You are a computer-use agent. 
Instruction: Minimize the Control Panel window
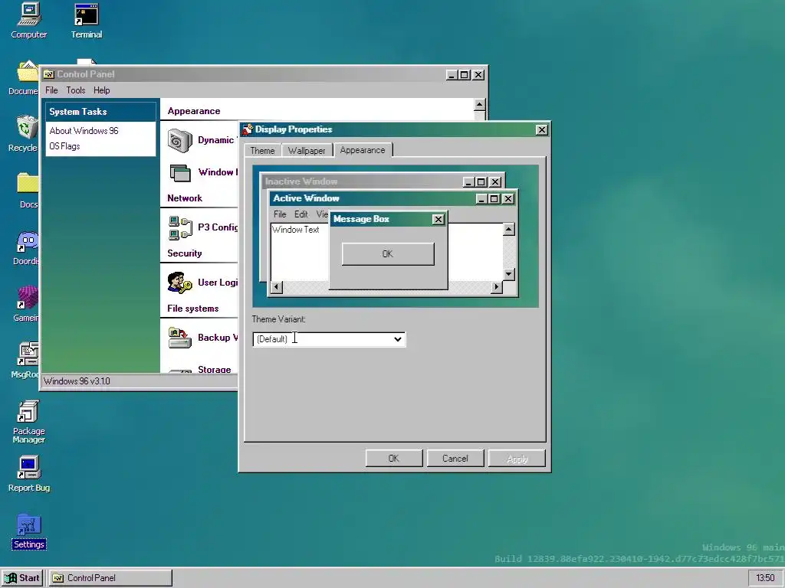pos(452,75)
